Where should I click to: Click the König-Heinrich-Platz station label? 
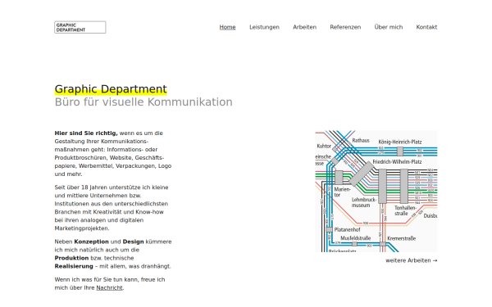(x=400, y=142)
